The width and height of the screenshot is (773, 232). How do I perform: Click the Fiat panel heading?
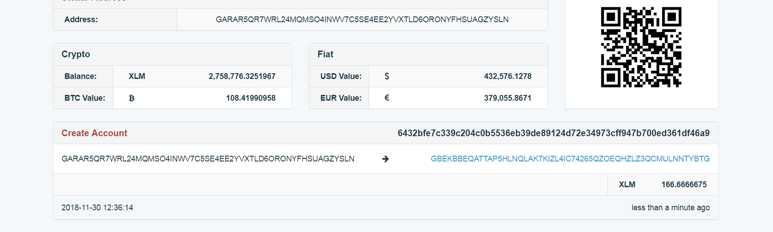coord(325,54)
